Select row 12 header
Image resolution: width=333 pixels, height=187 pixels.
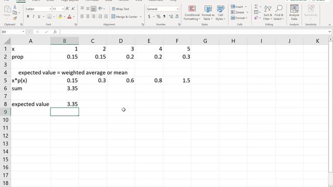[x=5, y=136]
